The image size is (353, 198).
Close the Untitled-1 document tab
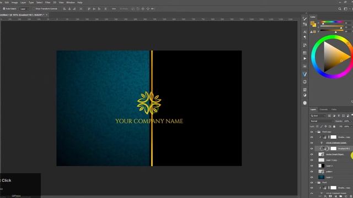click(46, 15)
